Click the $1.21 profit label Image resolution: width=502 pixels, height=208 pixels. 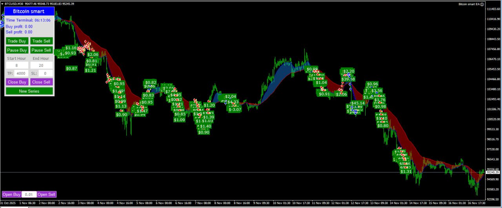(x=90, y=70)
